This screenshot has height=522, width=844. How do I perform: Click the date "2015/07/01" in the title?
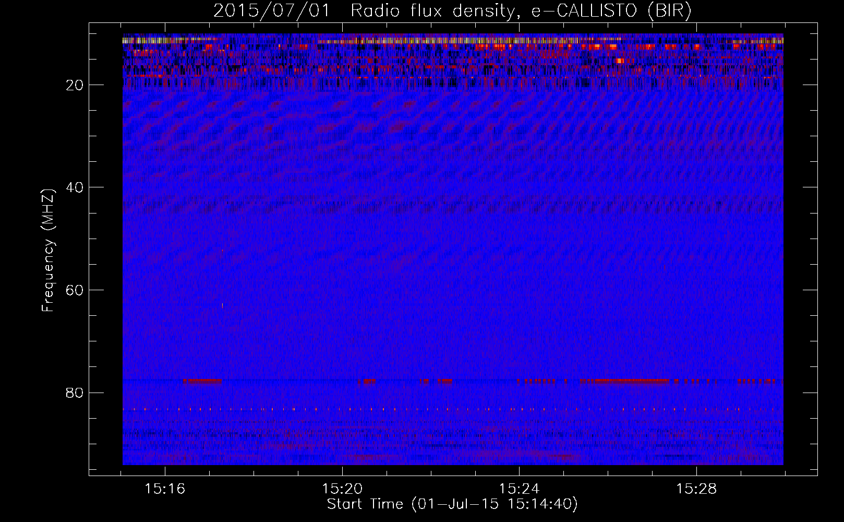tap(272, 11)
